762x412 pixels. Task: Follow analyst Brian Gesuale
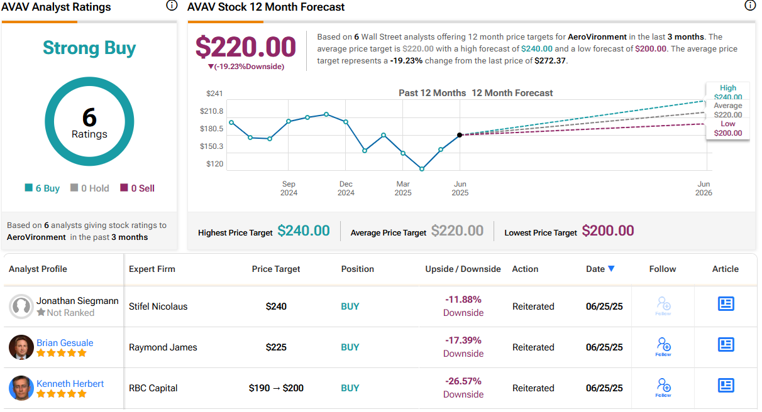663,347
